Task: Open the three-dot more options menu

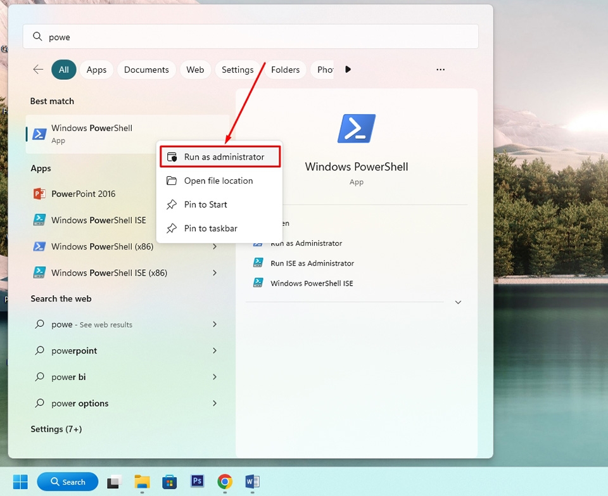Action: click(x=441, y=70)
